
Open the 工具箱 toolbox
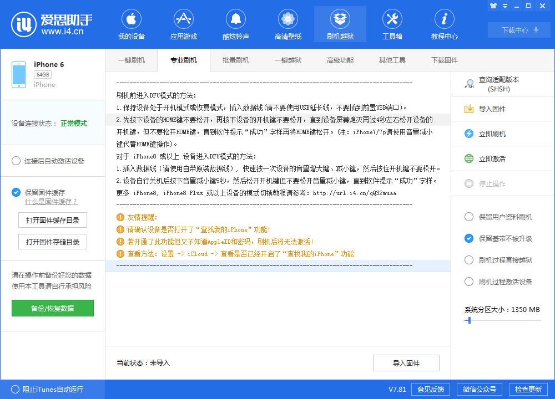(392, 24)
